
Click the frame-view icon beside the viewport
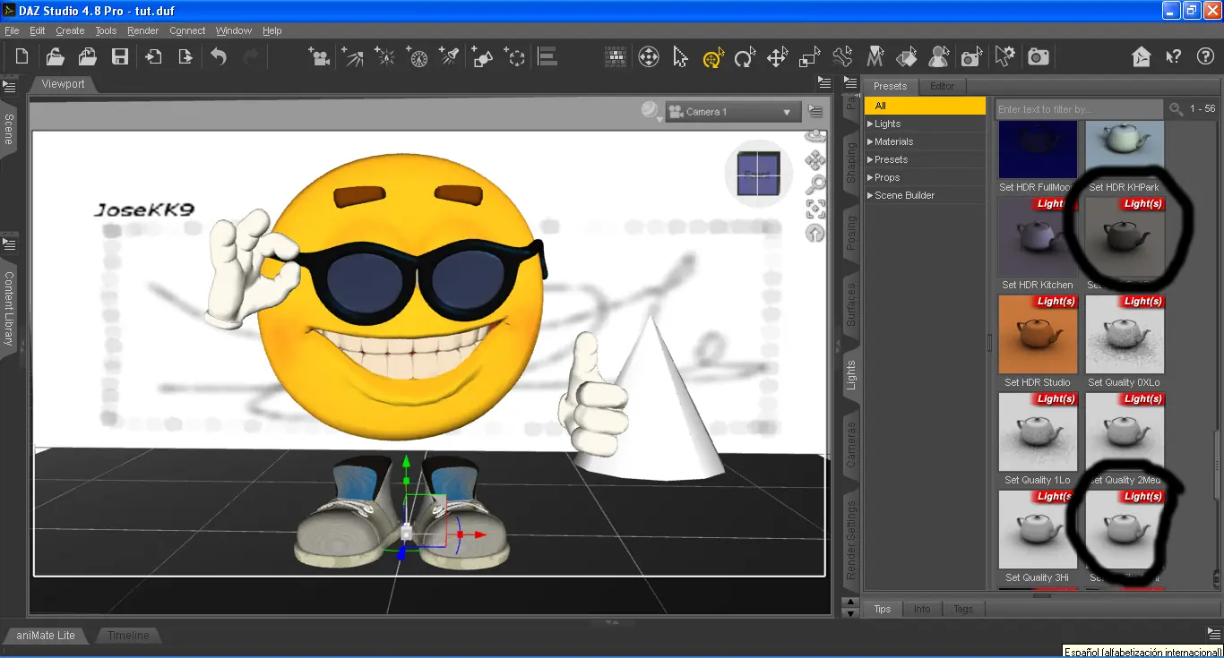point(815,209)
